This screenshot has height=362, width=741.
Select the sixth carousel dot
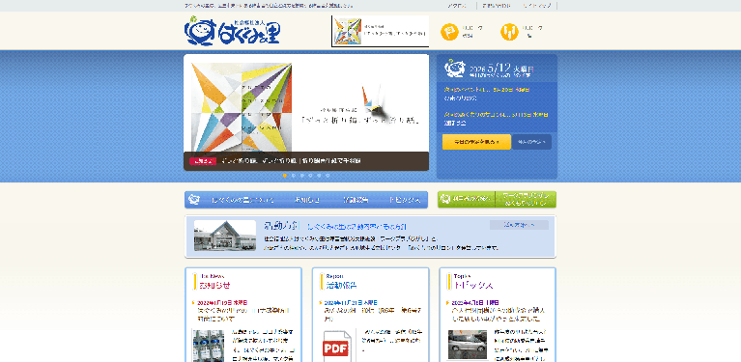pos(328,175)
